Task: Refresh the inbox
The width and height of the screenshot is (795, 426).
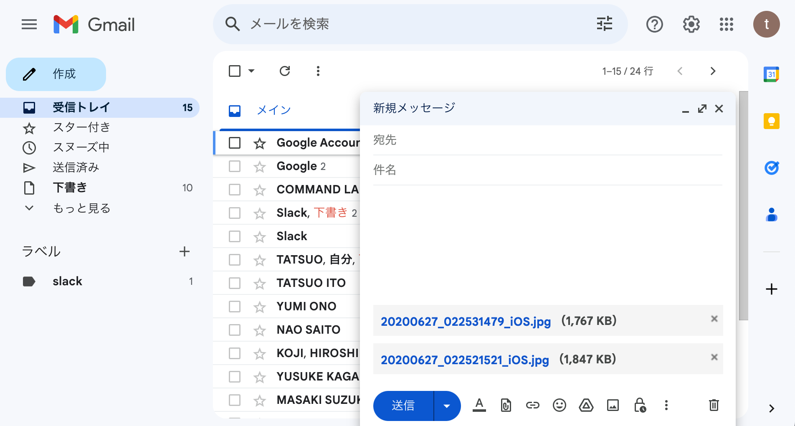Action: click(285, 71)
